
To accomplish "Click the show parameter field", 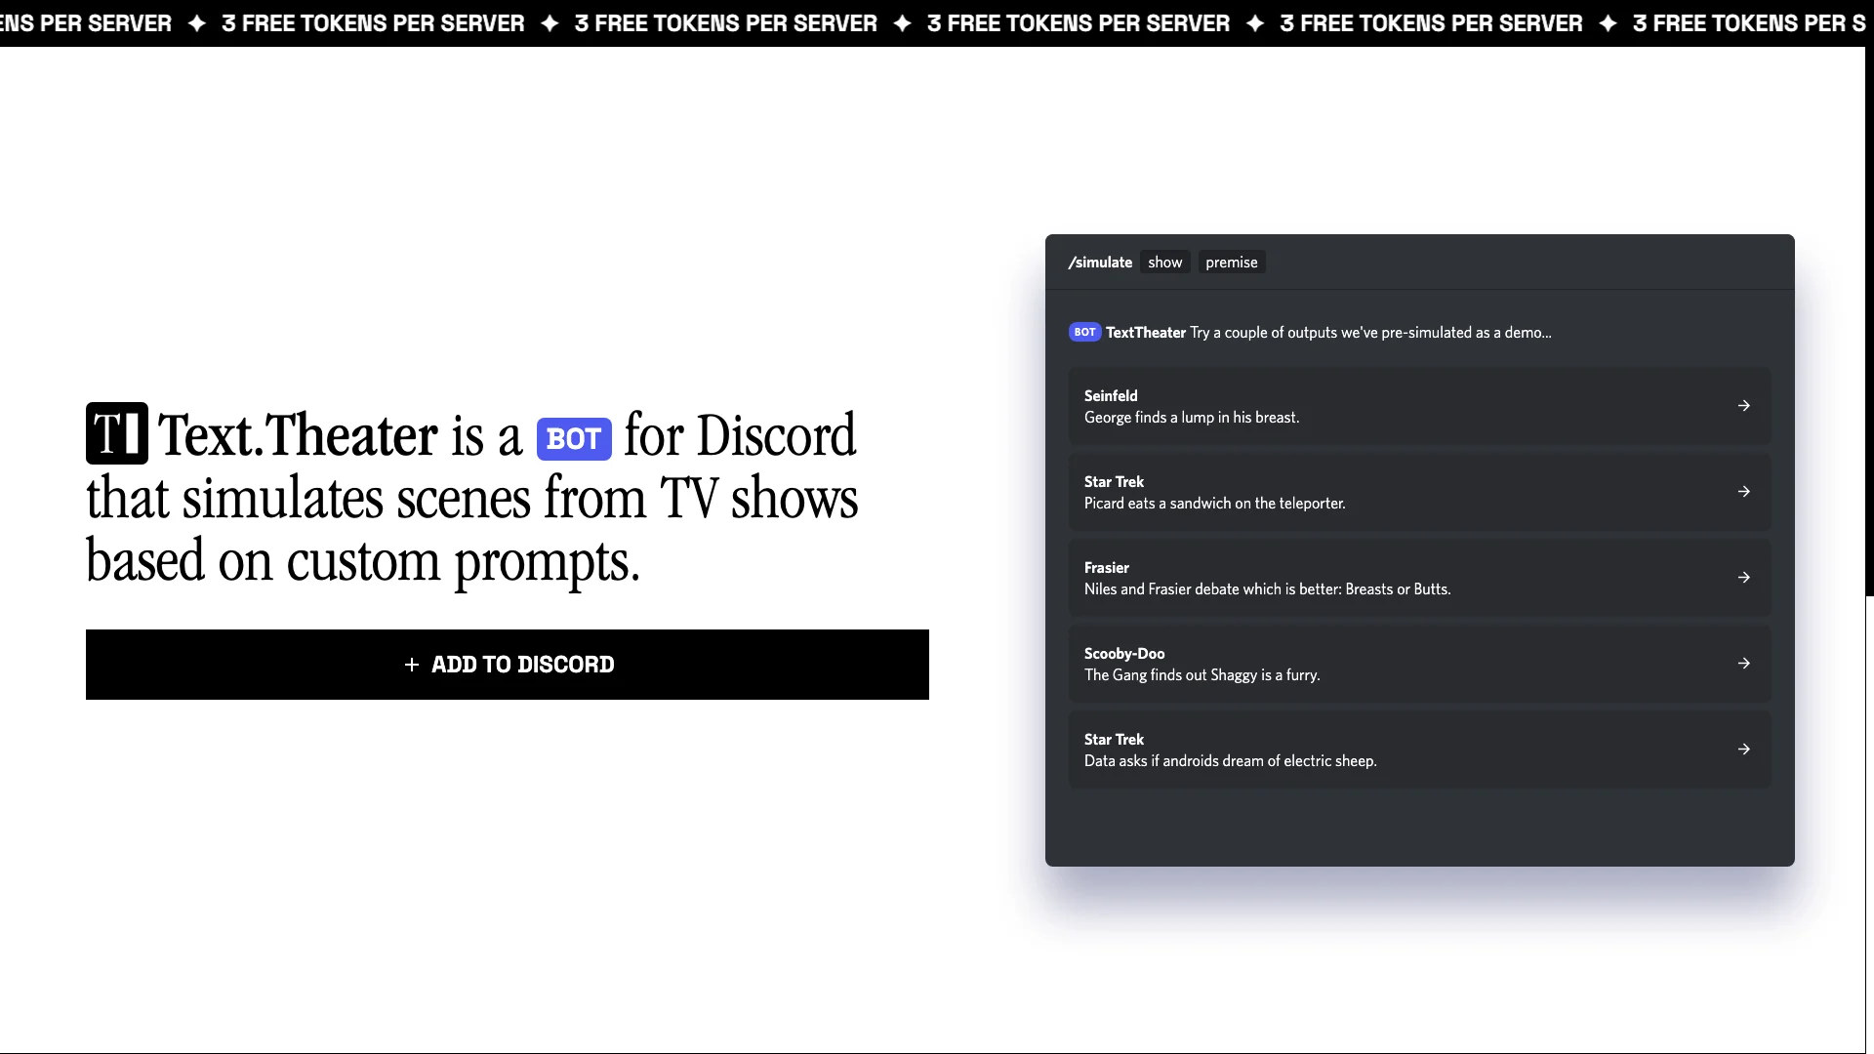I will tap(1164, 263).
